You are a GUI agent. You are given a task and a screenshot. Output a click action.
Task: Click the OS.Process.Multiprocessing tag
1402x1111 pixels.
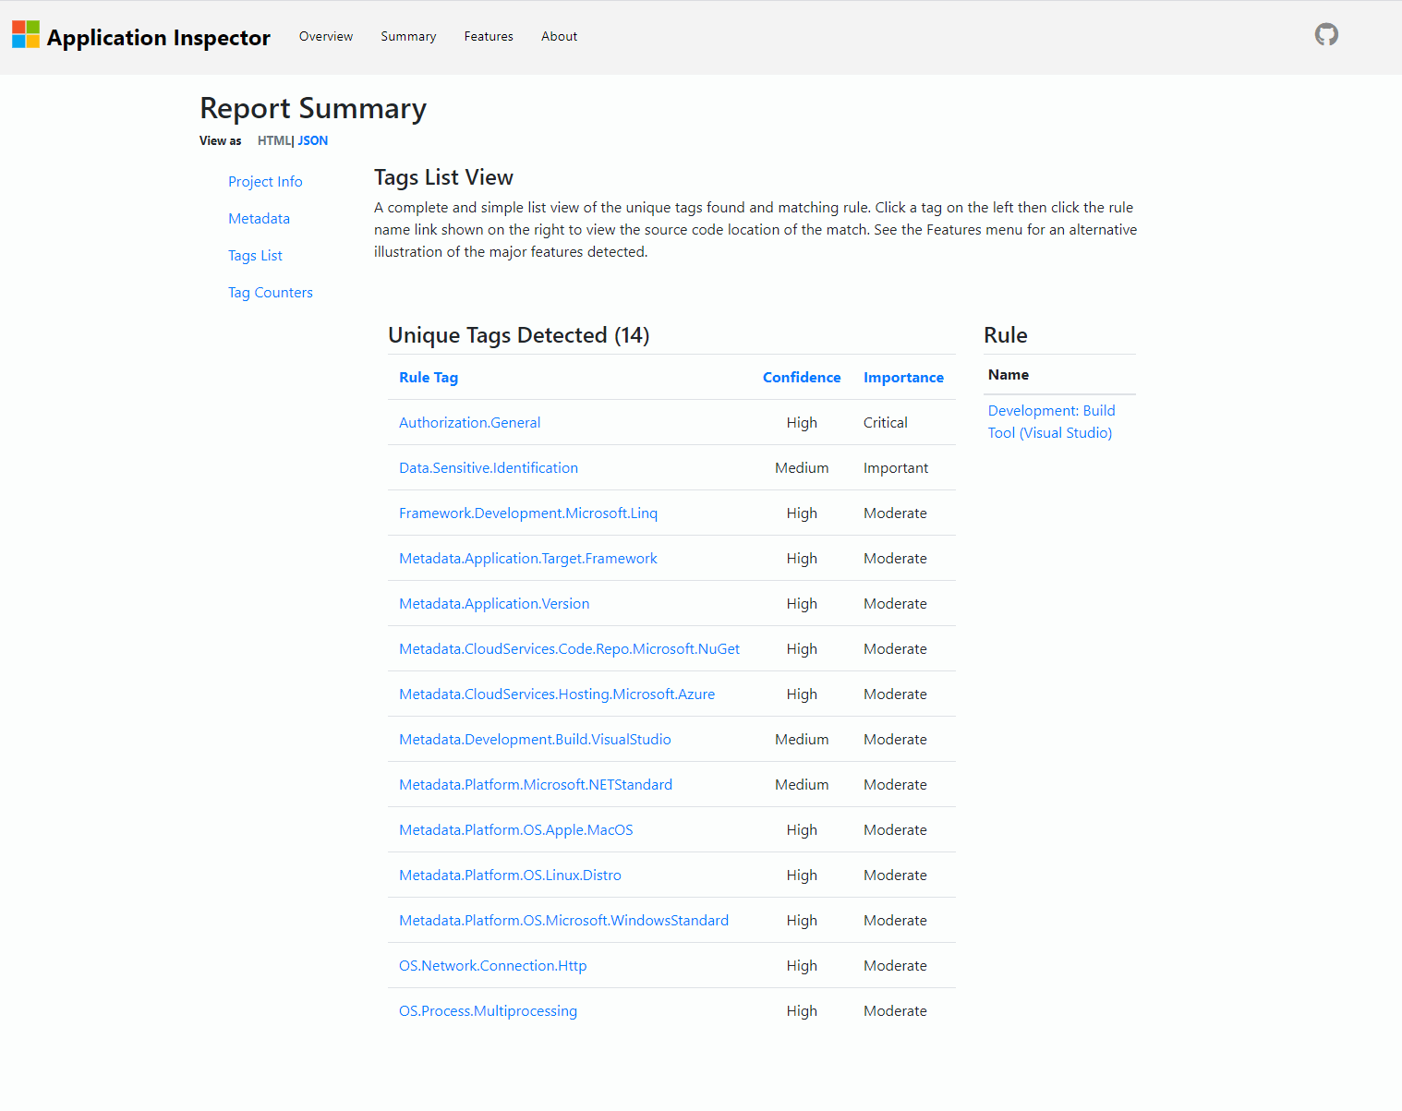[488, 1011]
